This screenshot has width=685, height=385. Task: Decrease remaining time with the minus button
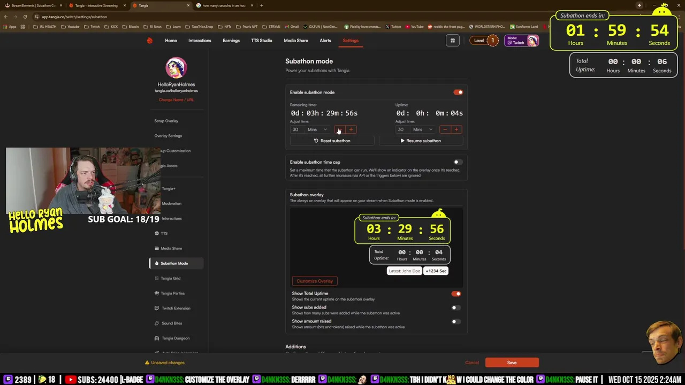(339, 129)
